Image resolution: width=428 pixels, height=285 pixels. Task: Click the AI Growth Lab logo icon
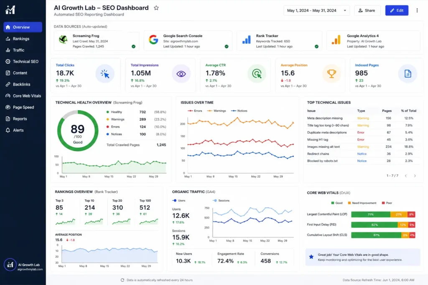(10, 10)
